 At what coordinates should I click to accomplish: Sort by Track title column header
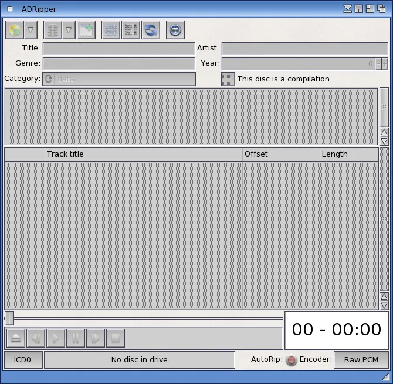(144, 154)
